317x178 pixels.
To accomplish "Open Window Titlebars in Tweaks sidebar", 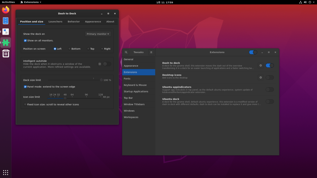I will point(139,104).
